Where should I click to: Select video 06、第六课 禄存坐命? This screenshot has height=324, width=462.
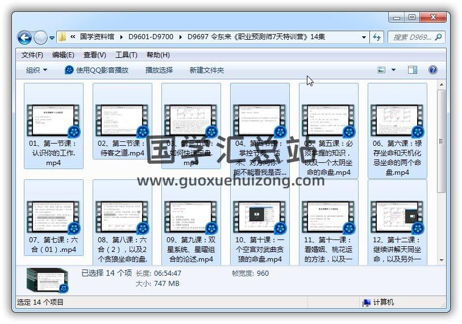(x=397, y=131)
